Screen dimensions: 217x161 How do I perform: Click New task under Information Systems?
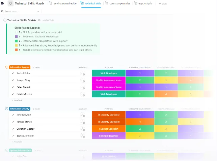tap(17, 100)
